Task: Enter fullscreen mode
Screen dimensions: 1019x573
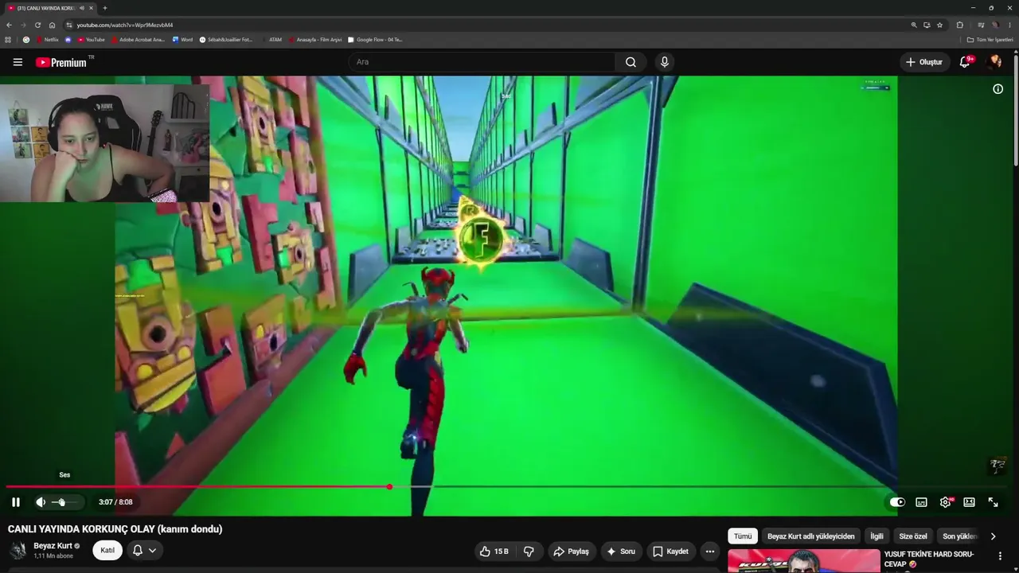Action: [994, 502]
